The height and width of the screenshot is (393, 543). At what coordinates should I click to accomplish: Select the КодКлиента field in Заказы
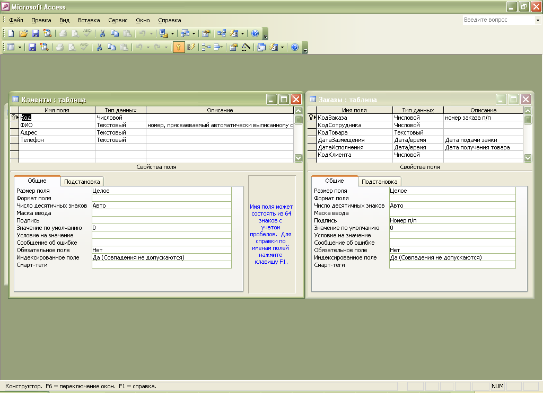pos(354,155)
